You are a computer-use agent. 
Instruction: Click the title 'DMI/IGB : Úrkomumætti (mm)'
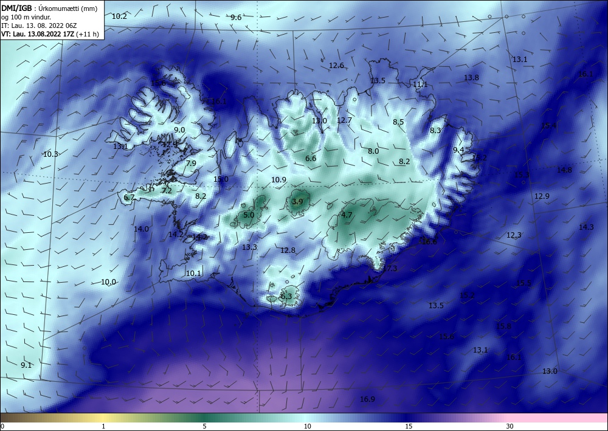(x=49, y=9)
